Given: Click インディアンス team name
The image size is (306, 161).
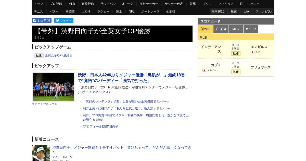Looking at the screenshot, I should coord(211,49).
